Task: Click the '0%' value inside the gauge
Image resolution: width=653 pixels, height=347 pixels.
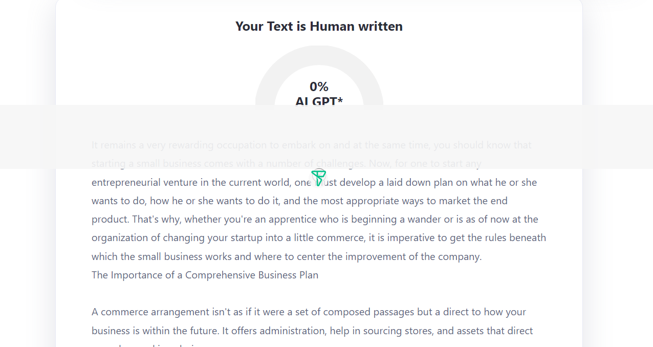Action: click(319, 86)
